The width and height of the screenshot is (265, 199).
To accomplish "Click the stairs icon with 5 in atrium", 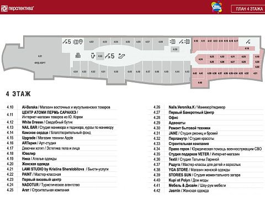I will click(x=110, y=56).
